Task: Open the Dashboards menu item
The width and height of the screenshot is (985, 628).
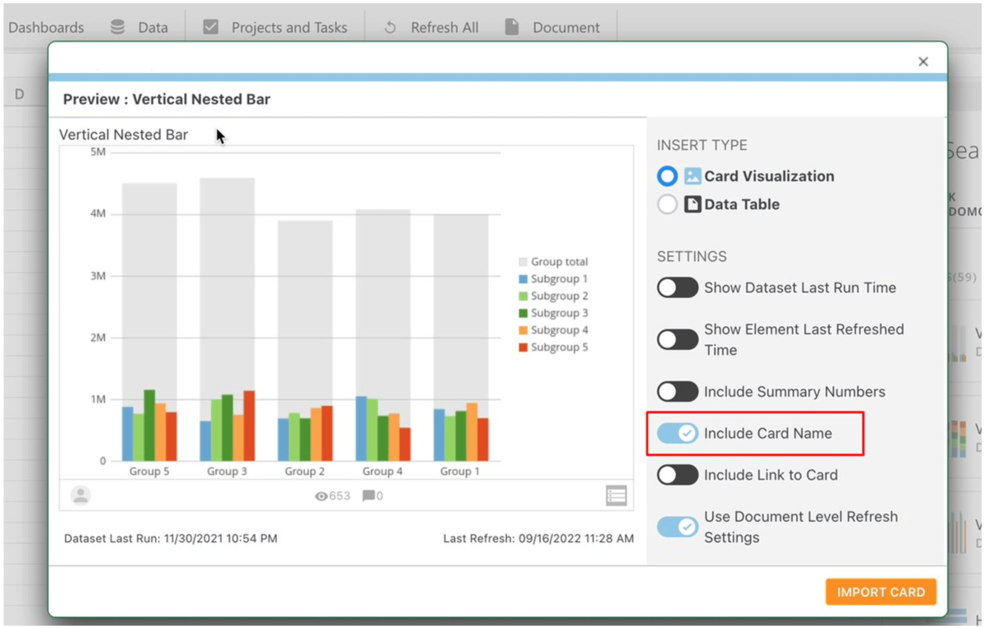Action: (46, 27)
